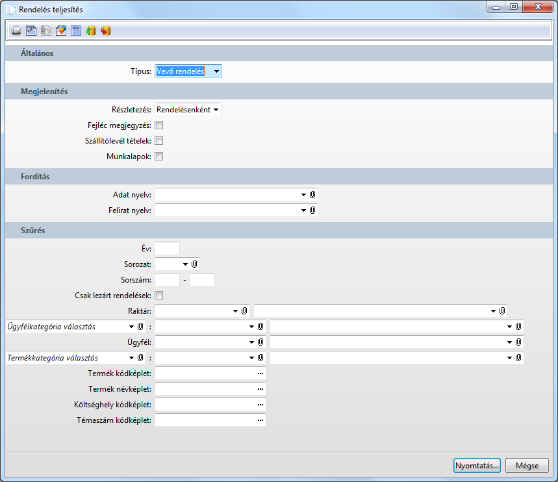Click the database icon with green arrow
Screen dimensions: 558x482
[91, 31]
